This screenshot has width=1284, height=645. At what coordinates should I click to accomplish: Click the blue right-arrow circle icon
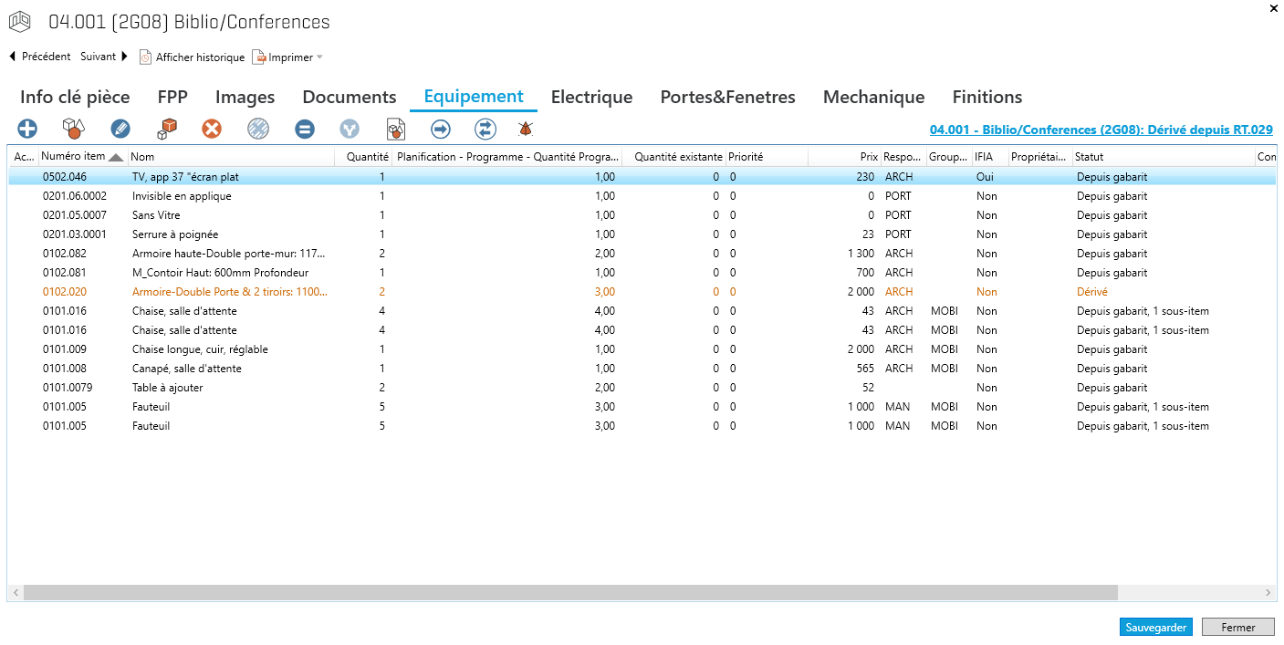441,130
